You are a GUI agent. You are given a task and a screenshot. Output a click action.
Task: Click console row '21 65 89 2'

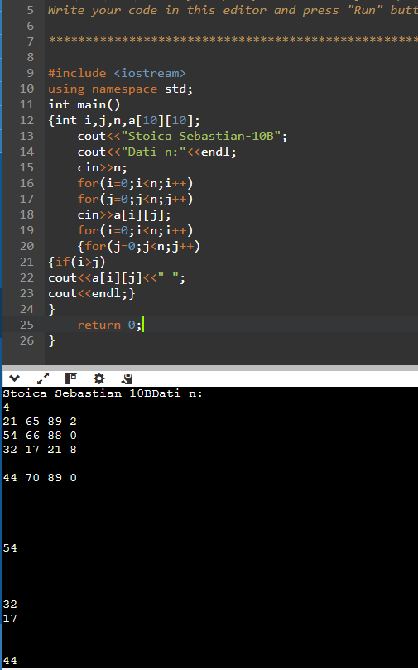point(40,422)
